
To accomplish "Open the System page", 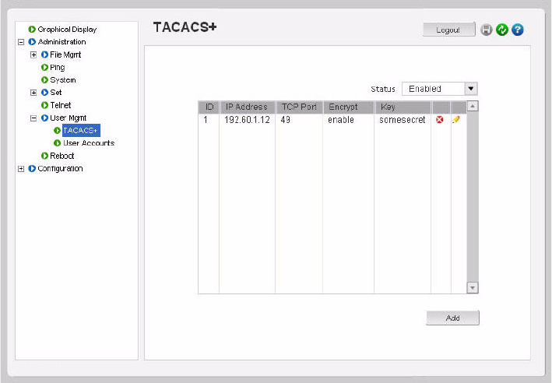I will coord(63,80).
